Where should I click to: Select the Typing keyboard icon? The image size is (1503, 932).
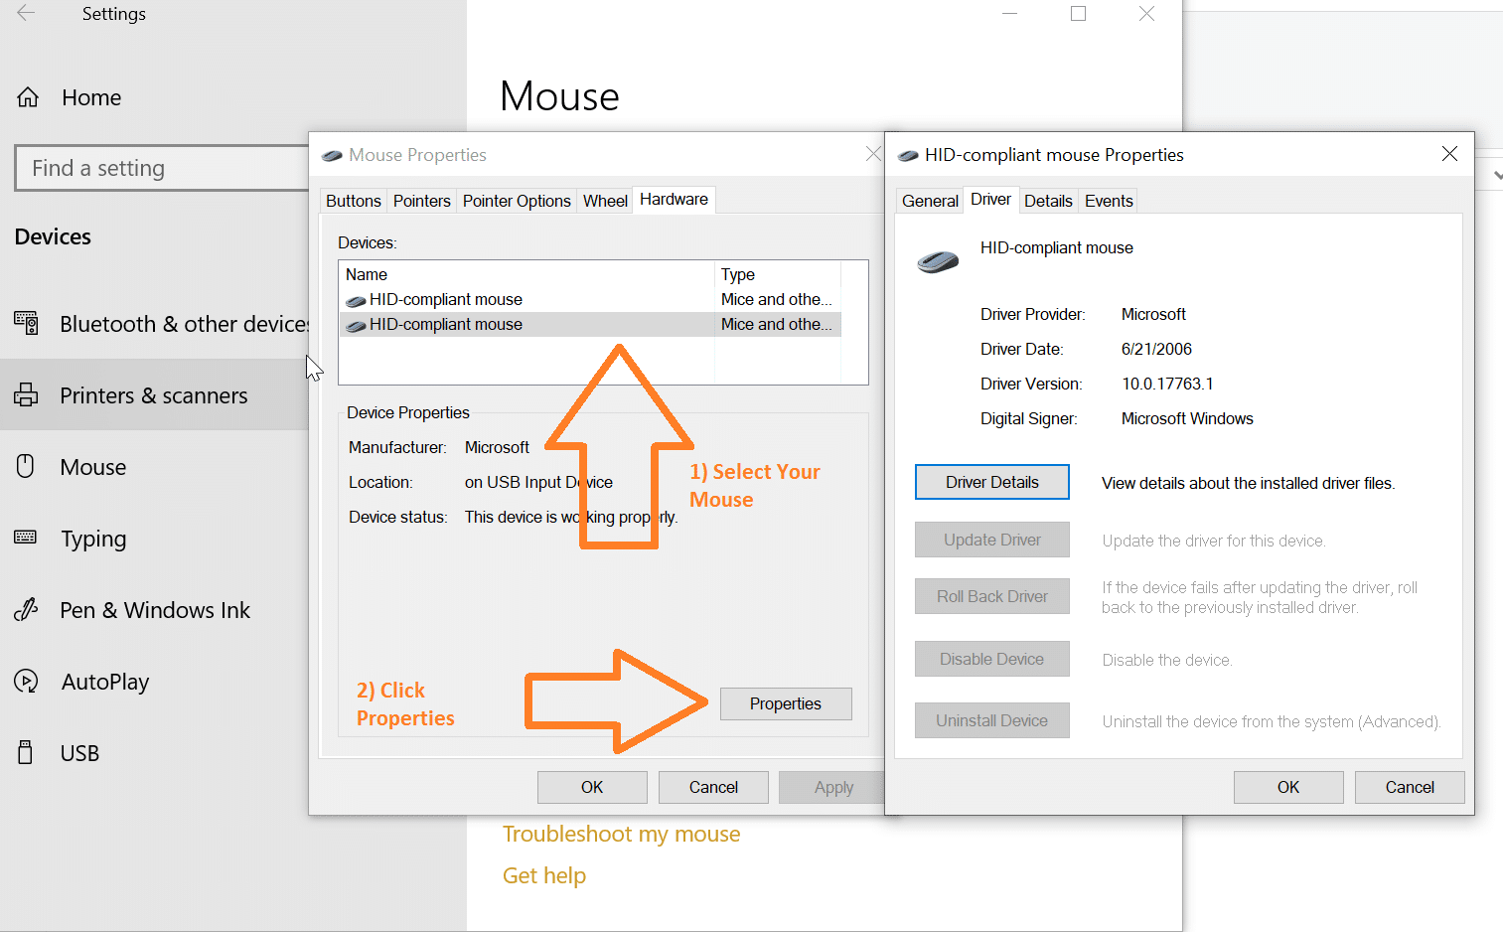(26, 538)
